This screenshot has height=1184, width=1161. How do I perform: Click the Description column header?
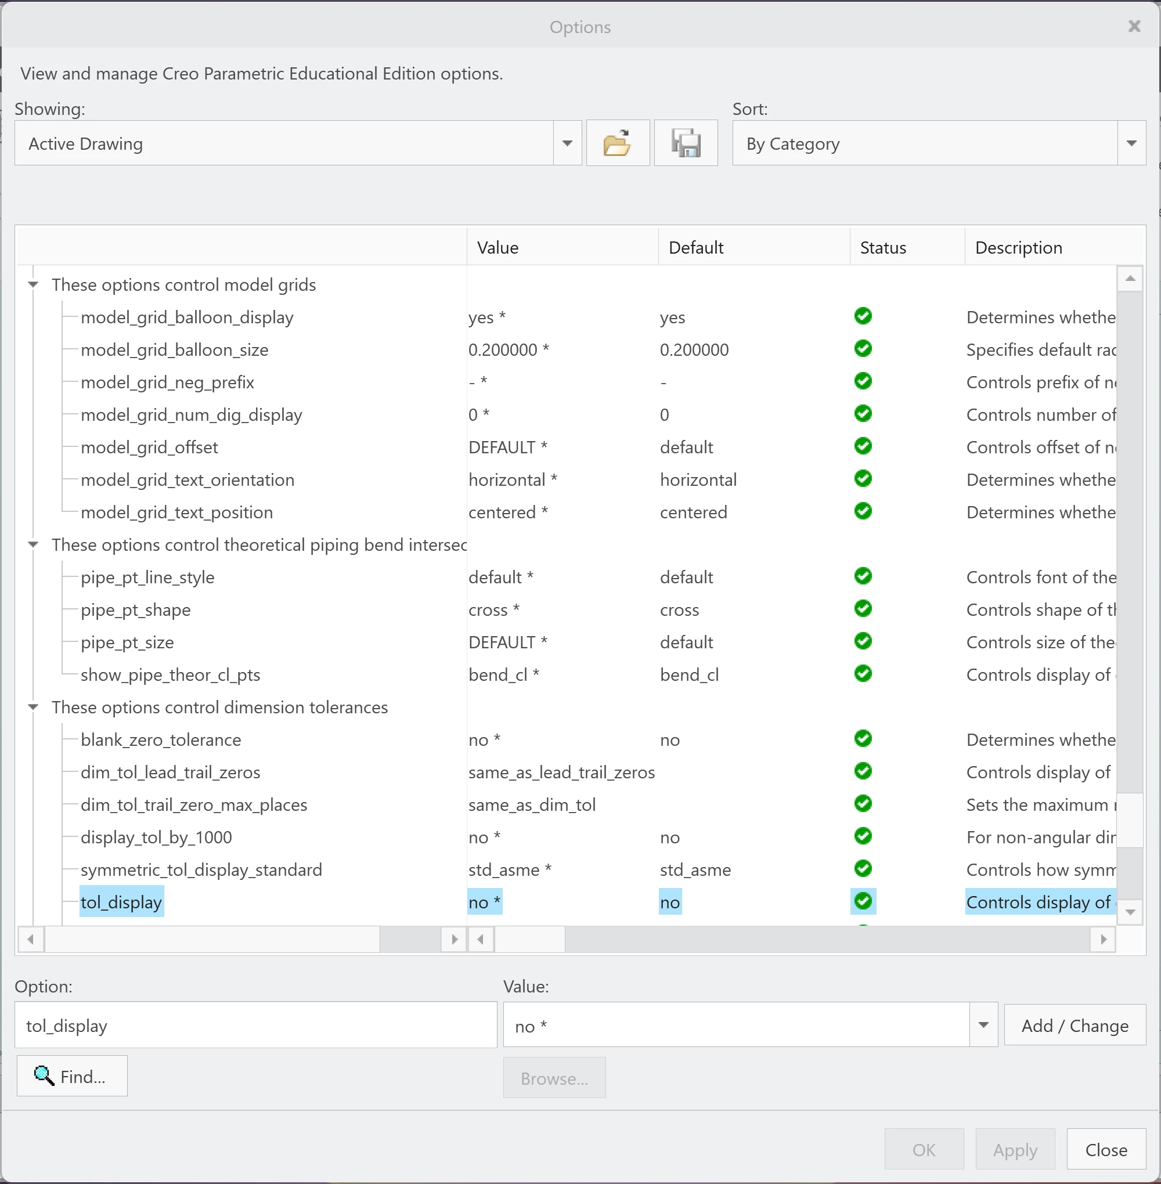point(1055,247)
